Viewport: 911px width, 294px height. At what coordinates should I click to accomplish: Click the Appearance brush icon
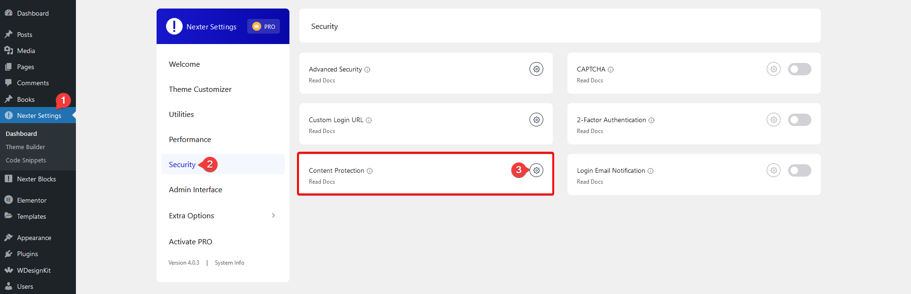9,237
